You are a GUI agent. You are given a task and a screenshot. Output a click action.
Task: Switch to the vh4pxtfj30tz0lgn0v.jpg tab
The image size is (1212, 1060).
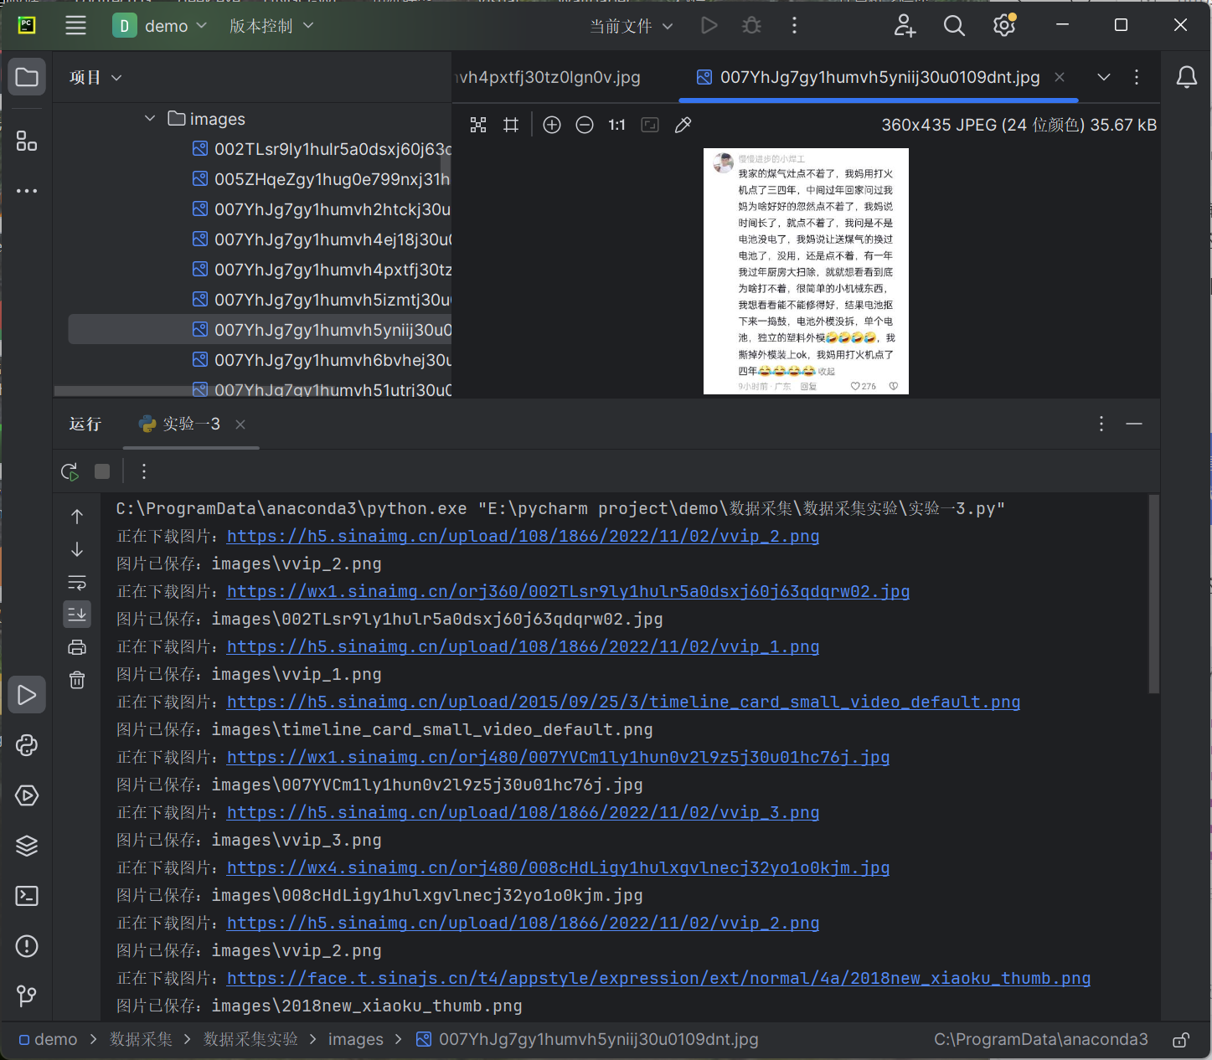[x=548, y=78]
